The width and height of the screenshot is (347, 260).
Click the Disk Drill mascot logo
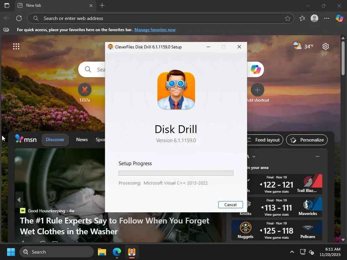(176, 90)
